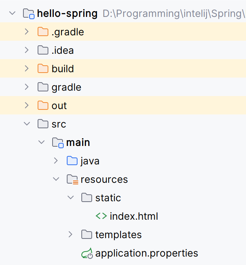Click the orange build folder icon
Image resolution: width=246 pixels, height=265 pixels.
(x=43, y=69)
